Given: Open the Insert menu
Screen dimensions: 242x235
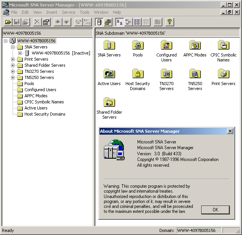Looking at the screenshot, I should (x=52, y=12).
